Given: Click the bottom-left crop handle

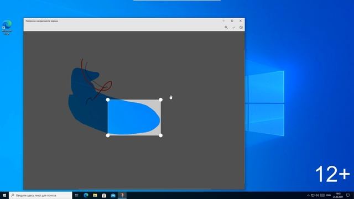Looking at the screenshot, I should [108, 135].
